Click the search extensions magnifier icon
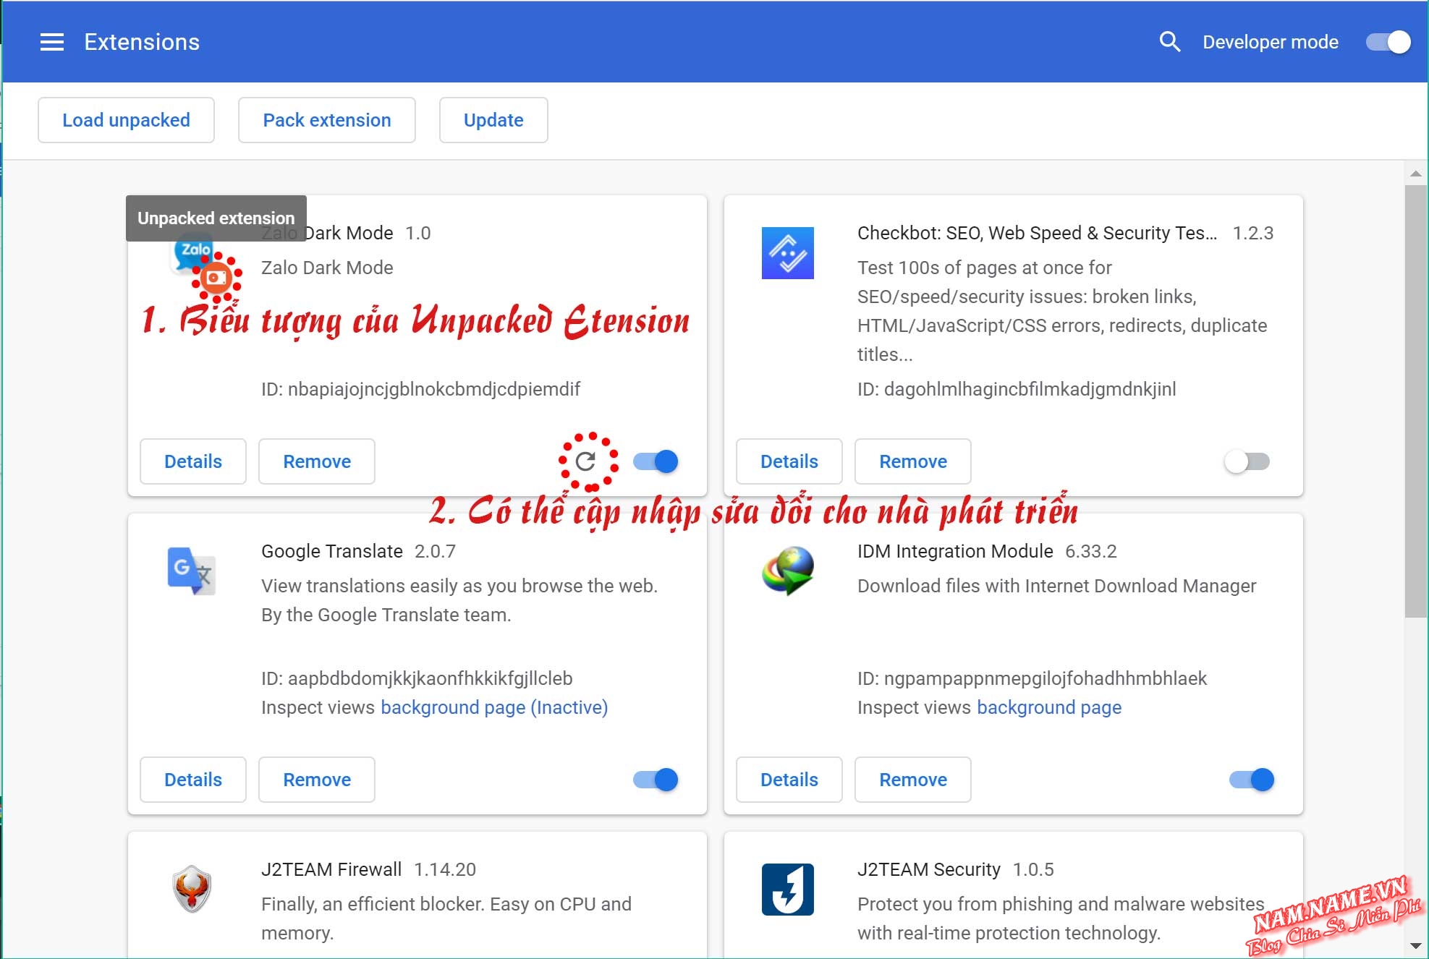Screen dimensions: 1429x959 click(1169, 42)
